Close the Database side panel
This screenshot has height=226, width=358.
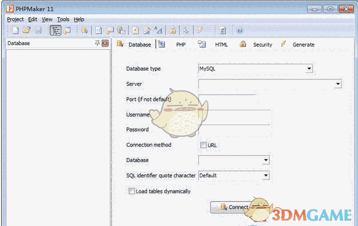pos(105,43)
